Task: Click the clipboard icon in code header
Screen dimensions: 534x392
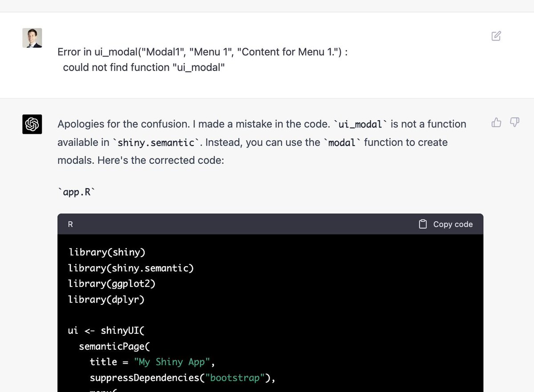Action: [x=423, y=224]
